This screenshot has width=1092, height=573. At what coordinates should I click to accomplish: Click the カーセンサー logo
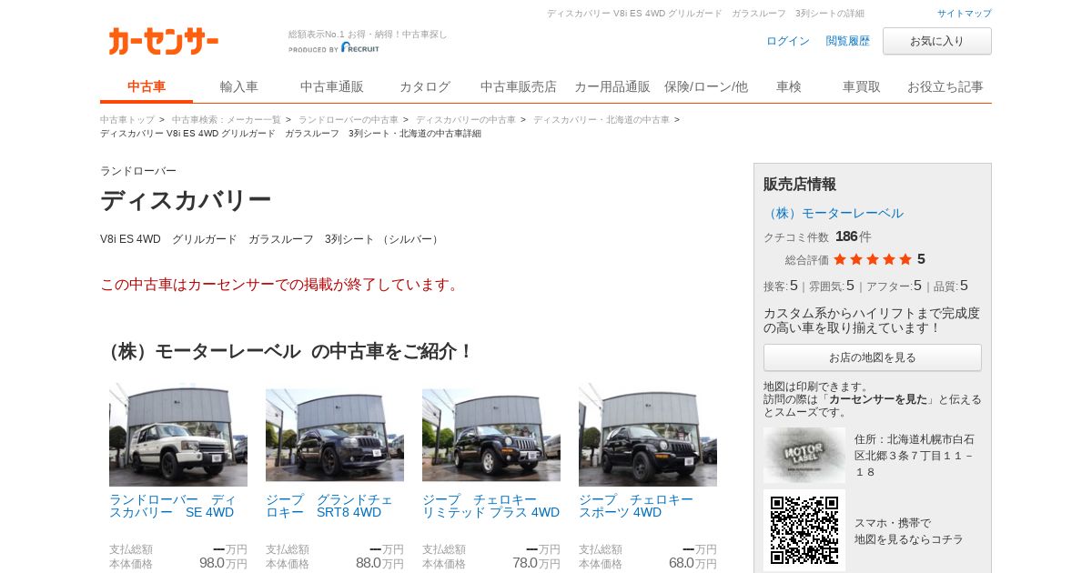(164, 41)
